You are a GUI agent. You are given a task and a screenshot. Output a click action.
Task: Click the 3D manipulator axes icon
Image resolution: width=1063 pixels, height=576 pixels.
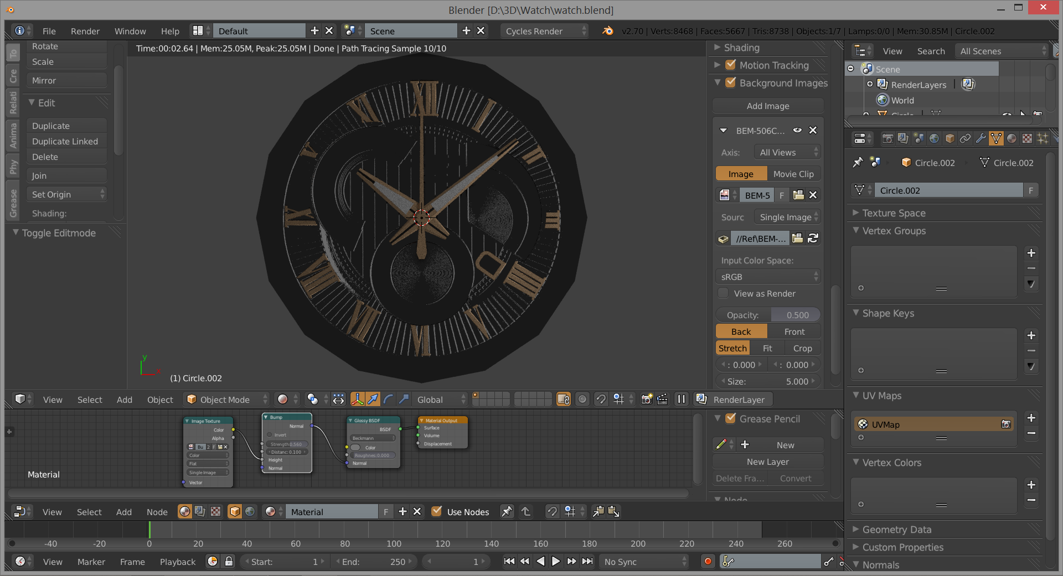click(x=358, y=399)
